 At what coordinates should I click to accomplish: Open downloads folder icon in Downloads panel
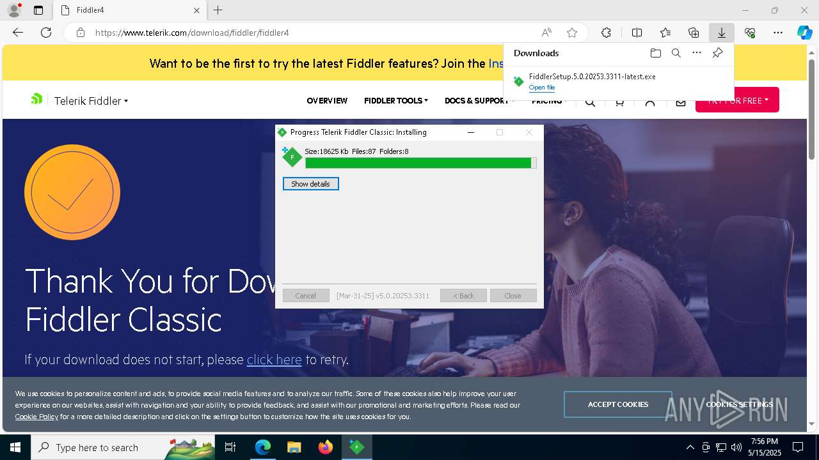655,53
